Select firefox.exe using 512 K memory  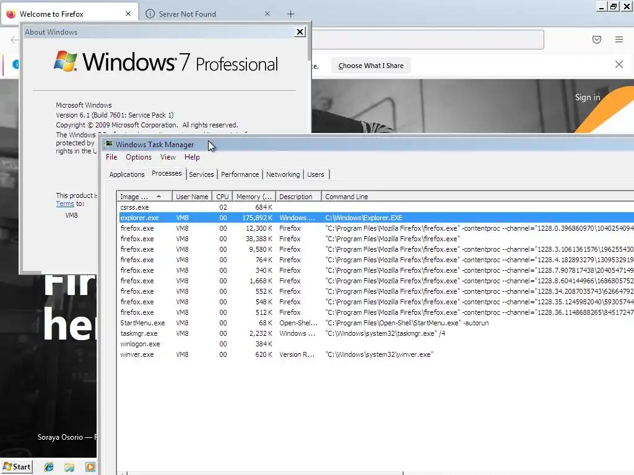click(376, 312)
